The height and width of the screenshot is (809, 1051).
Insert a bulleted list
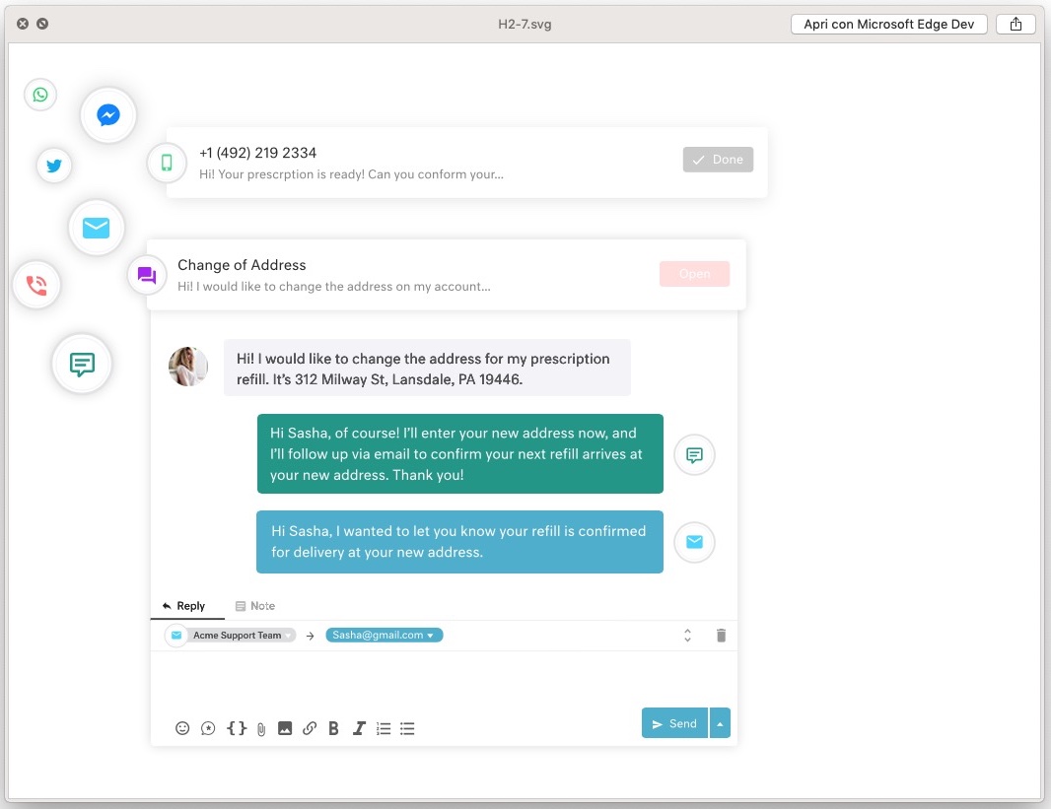(x=407, y=728)
